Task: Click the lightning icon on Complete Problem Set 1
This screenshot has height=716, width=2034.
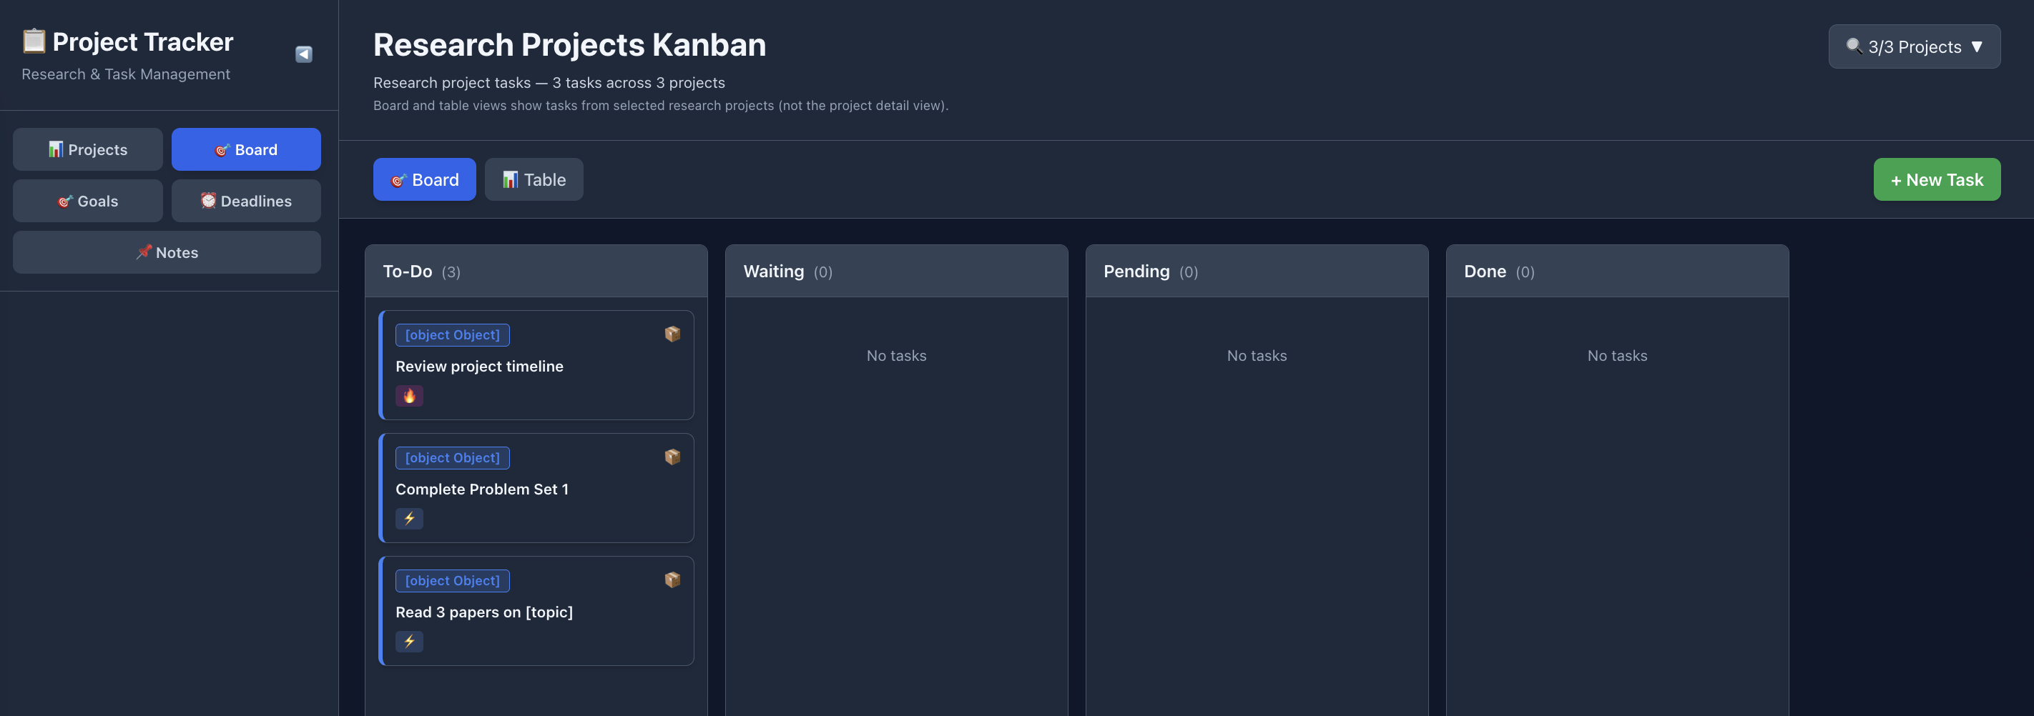Action: [409, 518]
